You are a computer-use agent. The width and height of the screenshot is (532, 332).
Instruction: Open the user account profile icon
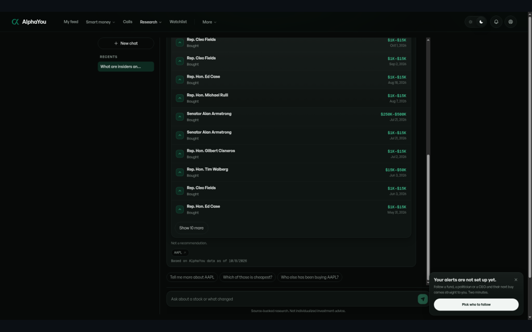(x=511, y=22)
